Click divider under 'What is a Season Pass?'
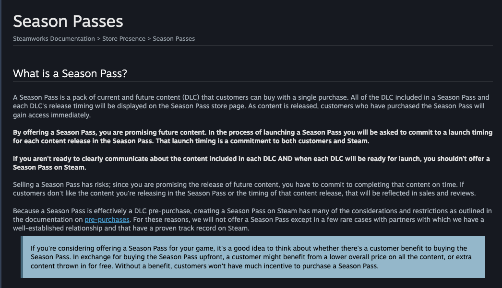Viewport: 502px width, 288px height. (x=252, y=81)
